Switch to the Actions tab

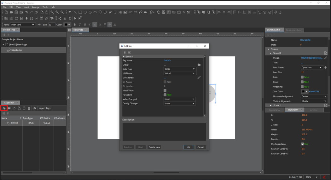(314, 110)
